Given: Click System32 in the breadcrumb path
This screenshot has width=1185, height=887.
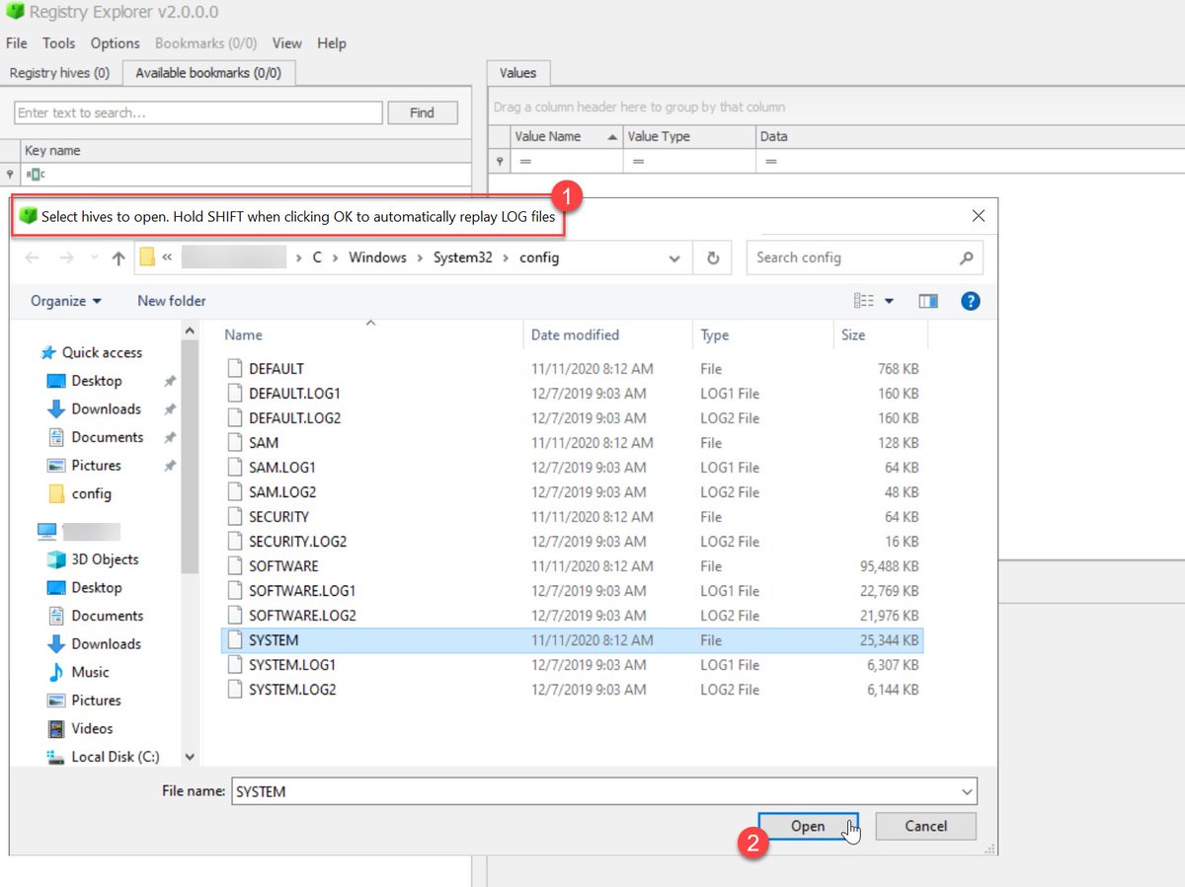Looking at the screenshot, I should tap(463, 258).
